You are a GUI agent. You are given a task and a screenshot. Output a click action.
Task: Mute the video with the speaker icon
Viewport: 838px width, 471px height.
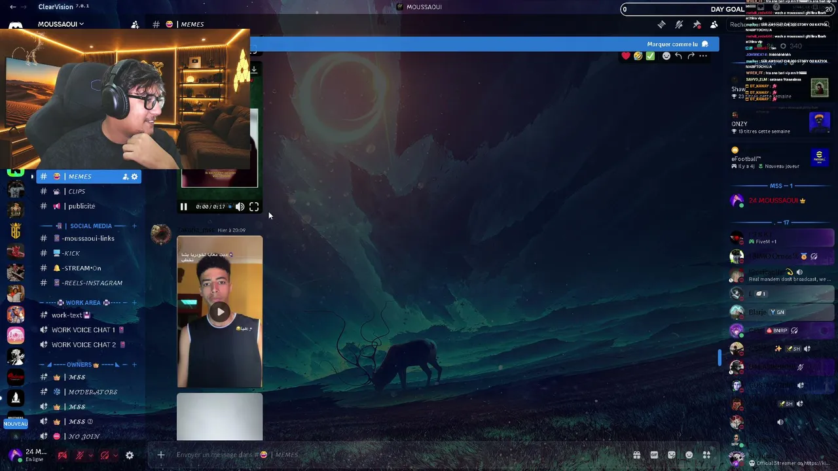tap(240, 207)
